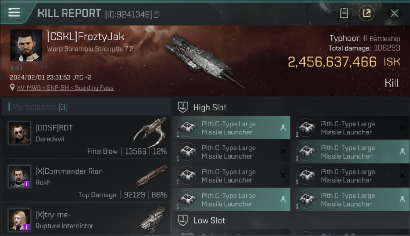410x236 pixels.
Task: Click the Low Slot section icon
Action: tap(183, 220)
